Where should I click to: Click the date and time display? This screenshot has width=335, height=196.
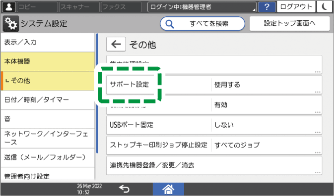[89, 189]
